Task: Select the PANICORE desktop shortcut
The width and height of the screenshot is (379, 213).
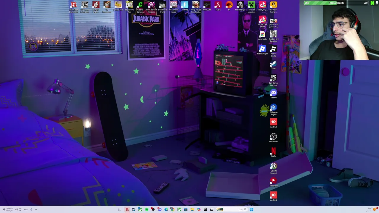Action: pos(207,6)
